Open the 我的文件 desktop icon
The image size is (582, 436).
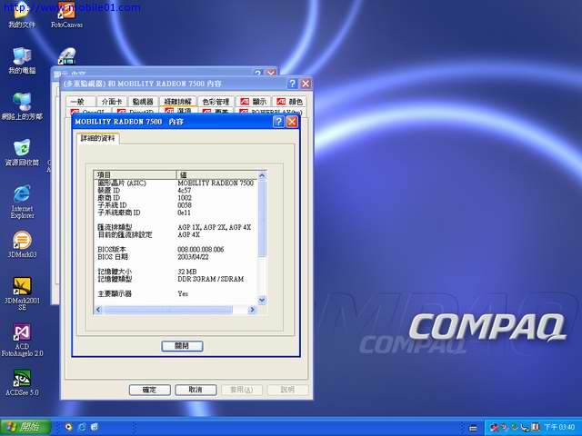[x=22, y=15]
